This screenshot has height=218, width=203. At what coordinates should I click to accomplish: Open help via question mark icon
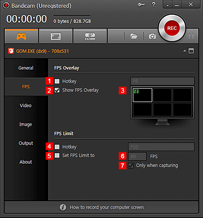coord(154,5)
